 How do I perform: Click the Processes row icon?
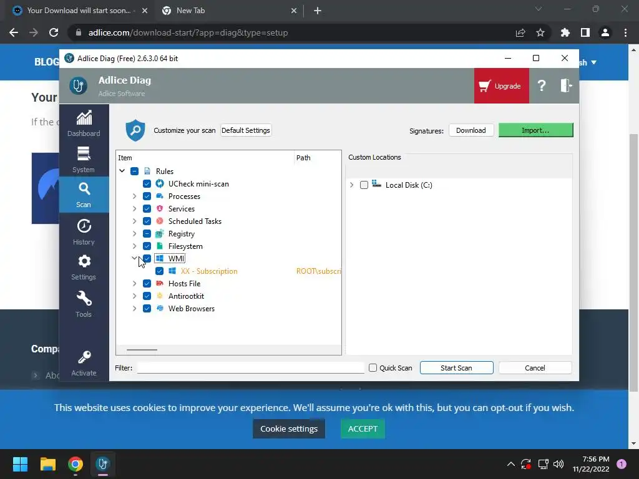pos(160,196)
